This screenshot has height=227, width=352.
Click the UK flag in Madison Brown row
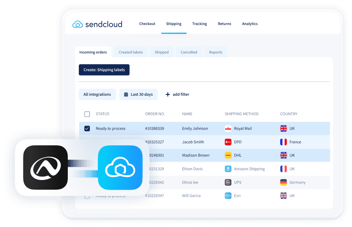[283, 155]
